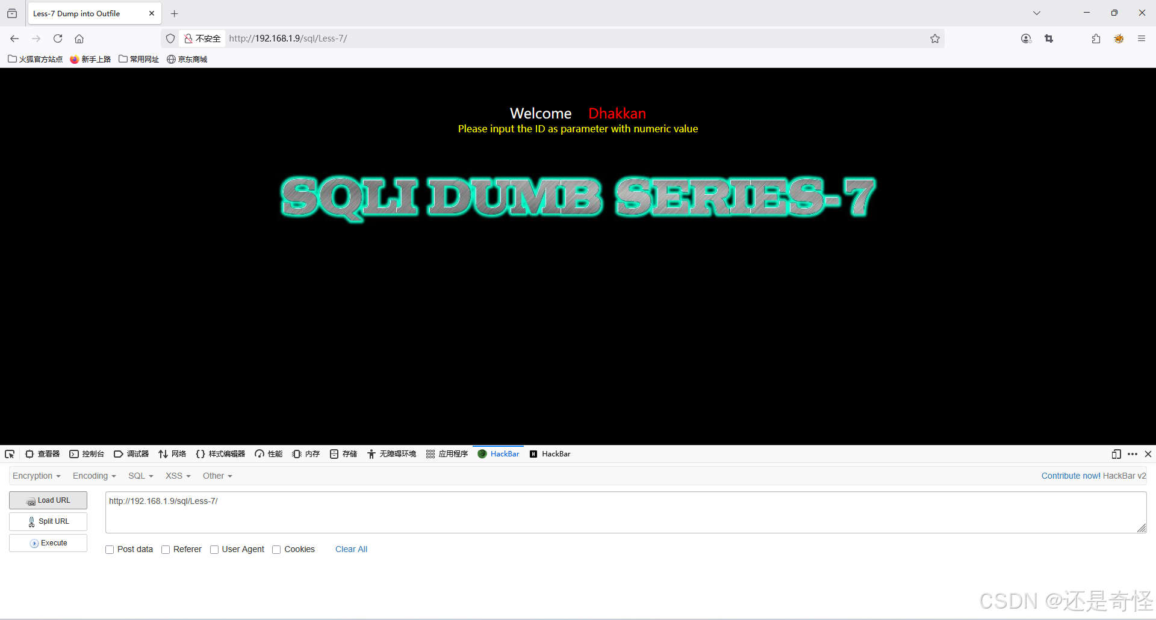This screenshot has height=620, width=1156.
Task: Open the recent browsing view icon
Action: tap(12, 13)
